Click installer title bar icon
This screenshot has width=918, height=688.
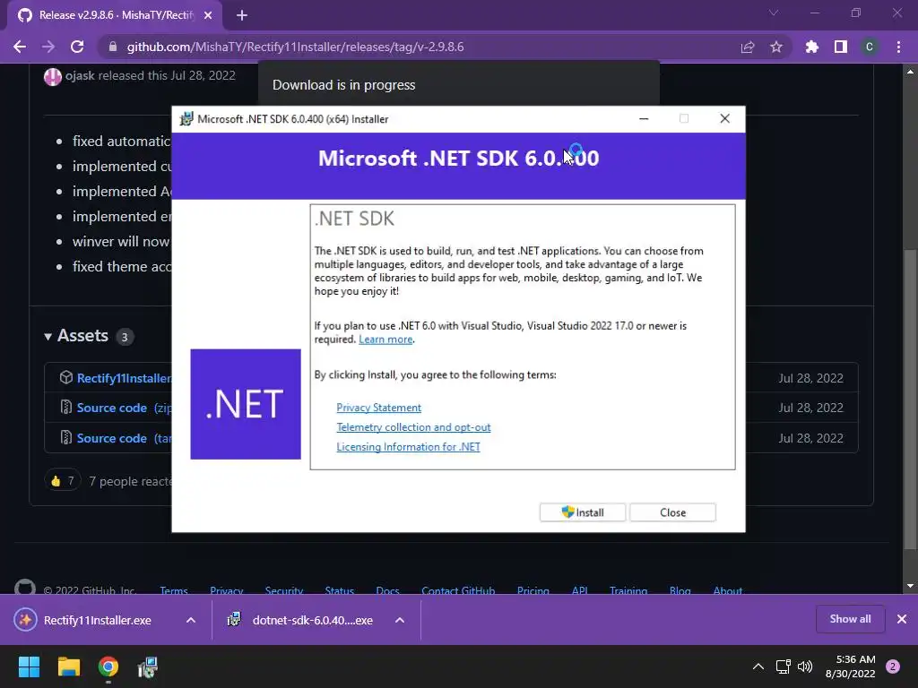[186, 119]
